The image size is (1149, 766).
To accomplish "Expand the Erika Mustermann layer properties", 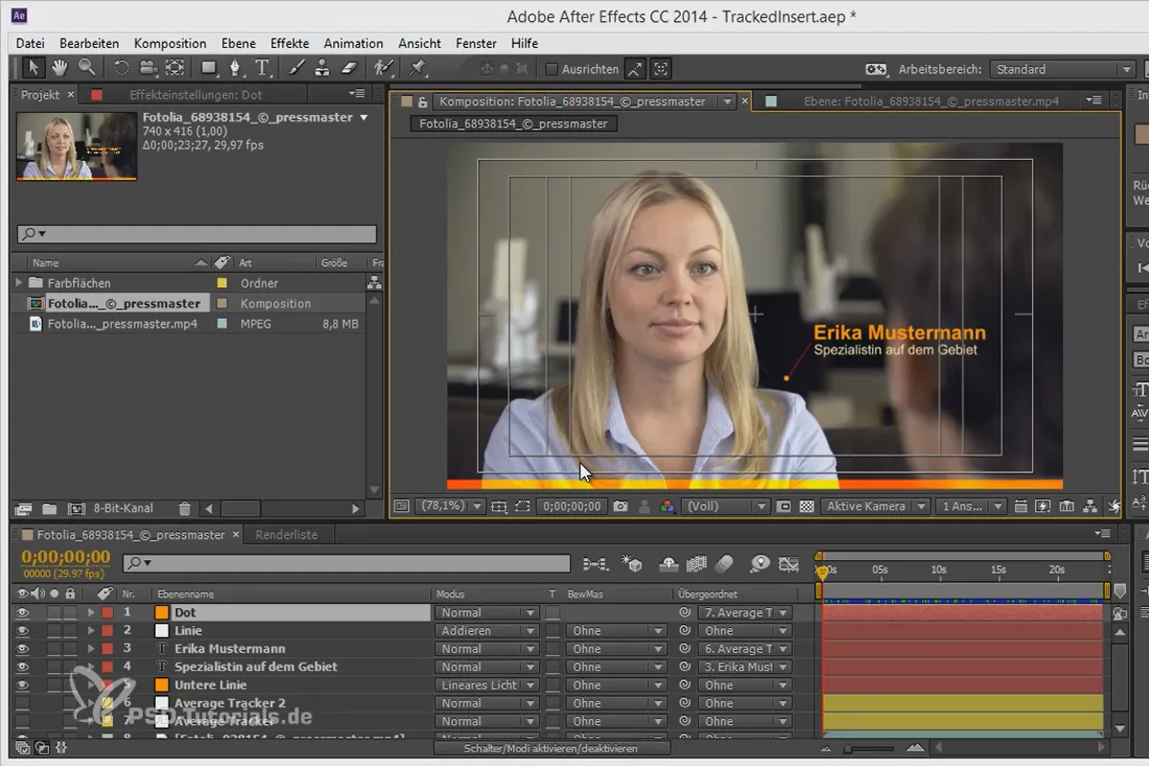I will coord(91,649).
